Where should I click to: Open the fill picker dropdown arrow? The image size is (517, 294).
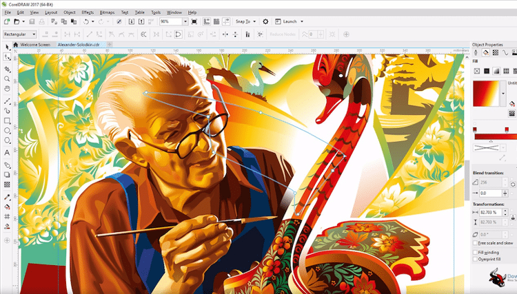503,94
